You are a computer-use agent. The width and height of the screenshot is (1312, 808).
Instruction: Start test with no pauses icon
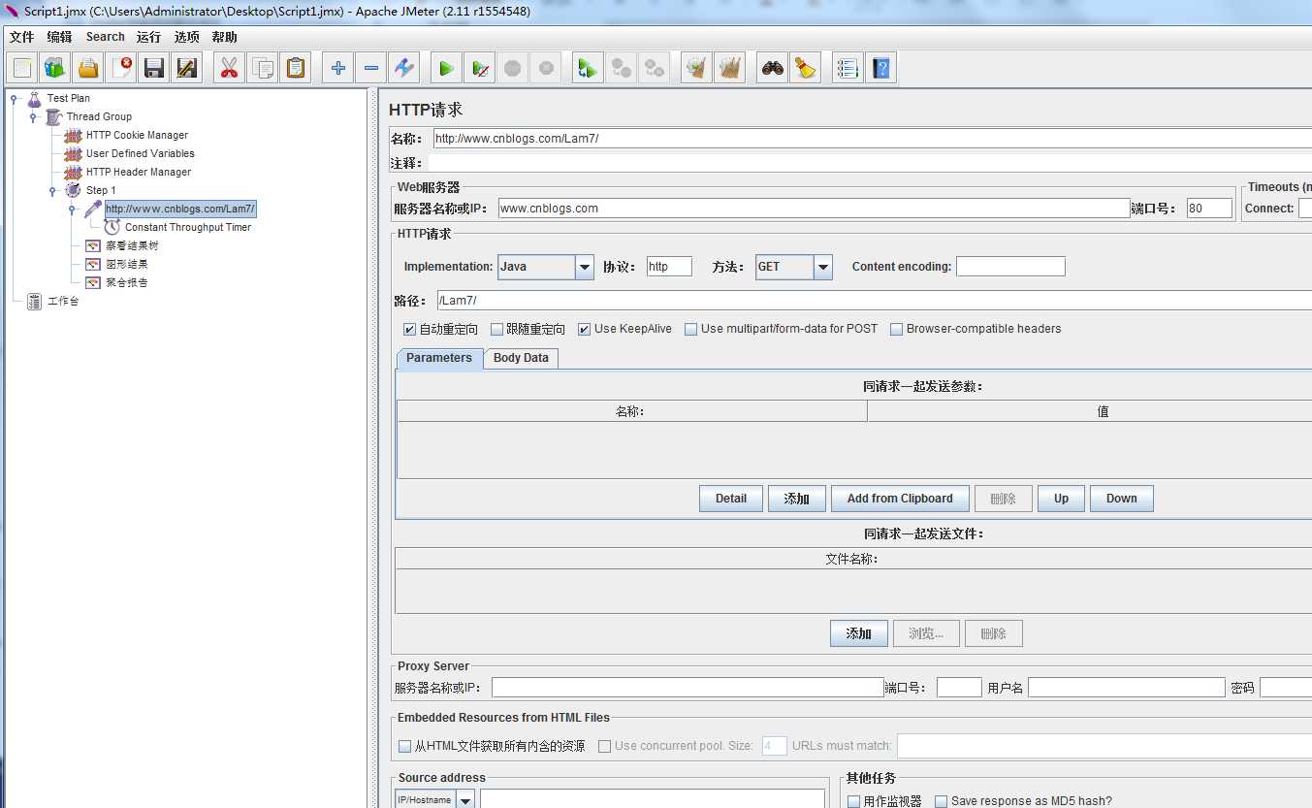tap(479, 68)
